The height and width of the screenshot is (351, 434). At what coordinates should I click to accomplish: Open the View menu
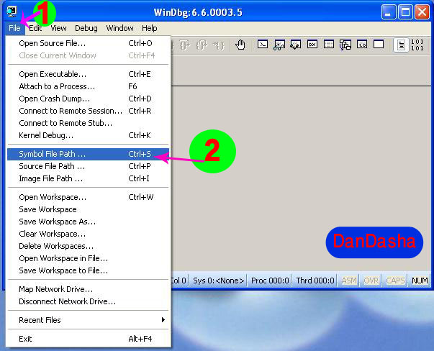(x=58, y=28)
